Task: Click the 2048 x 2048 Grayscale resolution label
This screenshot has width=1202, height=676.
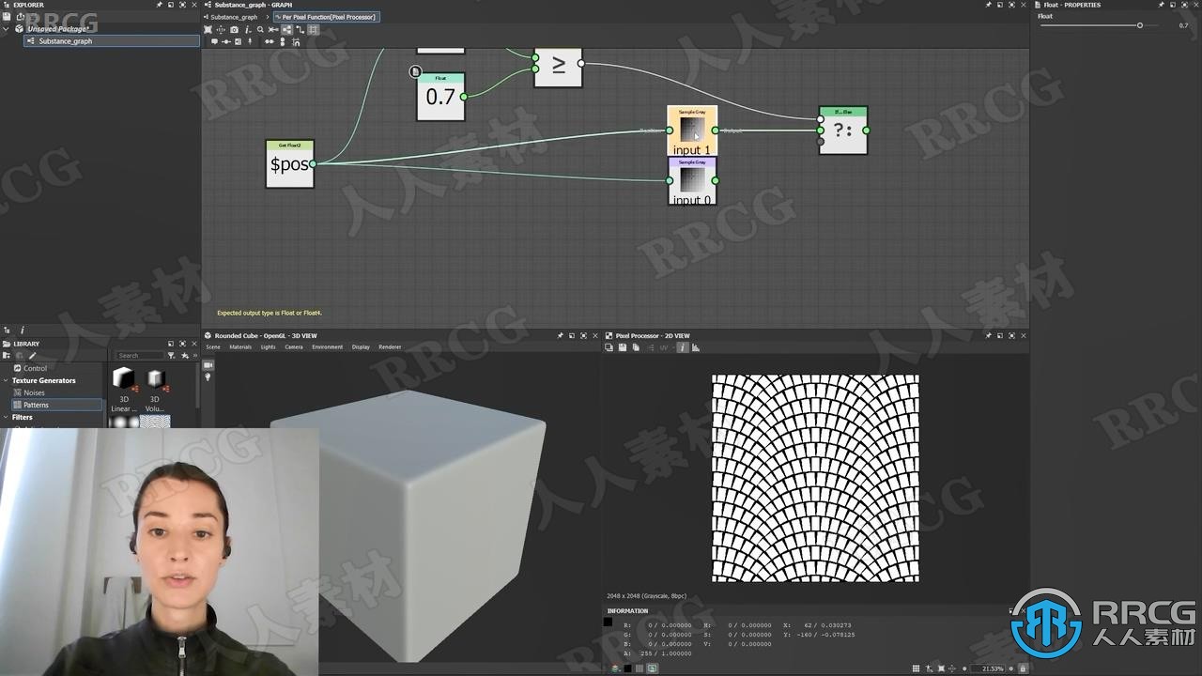Action: (646, 596)
